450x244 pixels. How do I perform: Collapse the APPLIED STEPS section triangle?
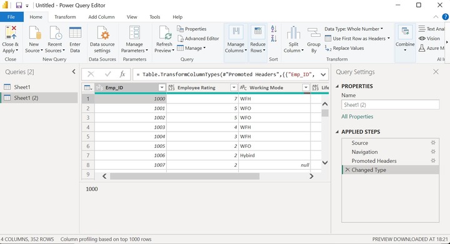coord(337,132)
